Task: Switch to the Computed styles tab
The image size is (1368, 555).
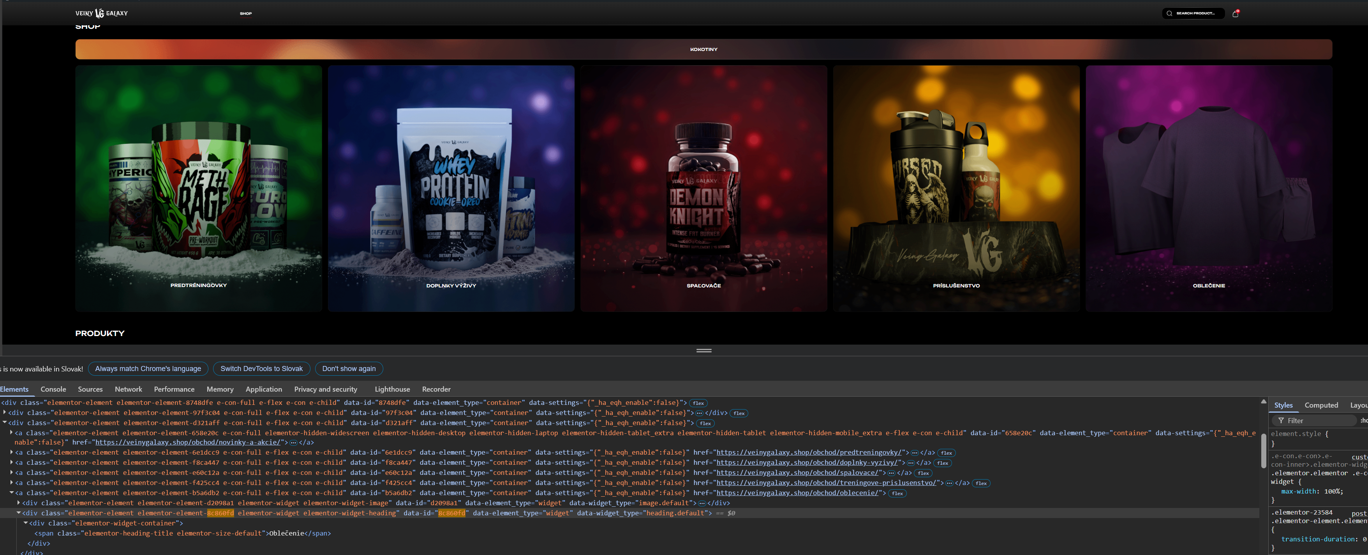Action: [1321, 405]
